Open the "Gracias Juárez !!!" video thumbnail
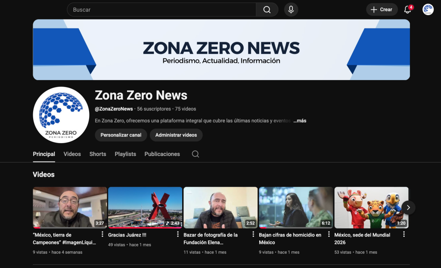Image resolution: width=441 pixels, height=268 pixels. tap(145, 207)
